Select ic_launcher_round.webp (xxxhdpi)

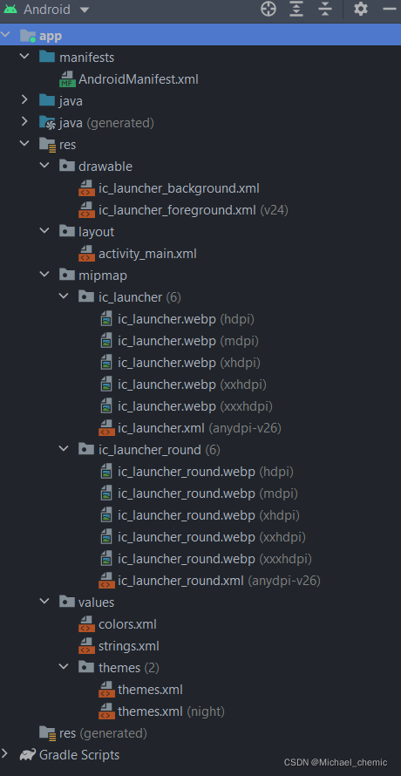tap(214, 558)
